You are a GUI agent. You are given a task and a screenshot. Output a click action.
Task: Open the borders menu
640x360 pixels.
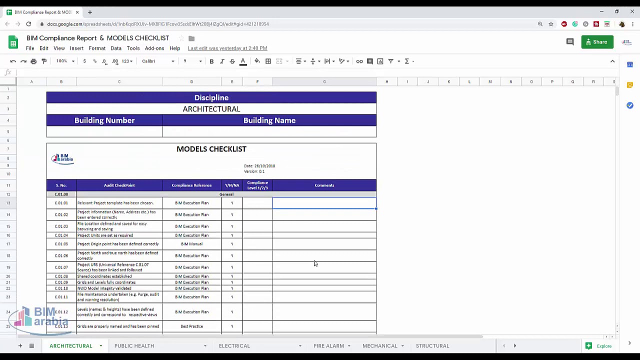[268, 61]
